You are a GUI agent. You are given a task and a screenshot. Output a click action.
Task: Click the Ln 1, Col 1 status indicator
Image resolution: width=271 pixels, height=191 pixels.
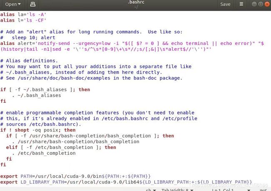223,190
